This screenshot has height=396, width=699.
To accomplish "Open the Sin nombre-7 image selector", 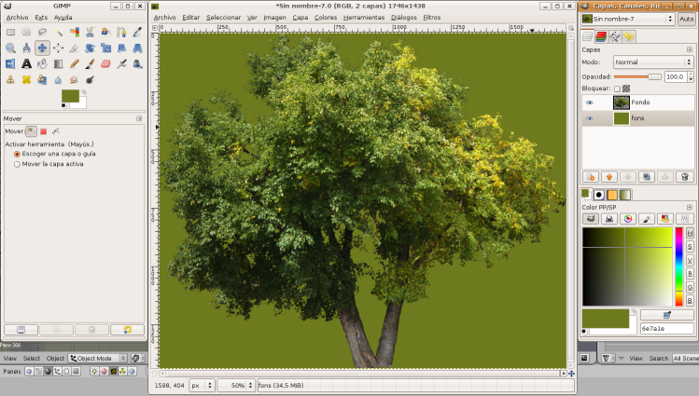I will click(x=628, y=19).
